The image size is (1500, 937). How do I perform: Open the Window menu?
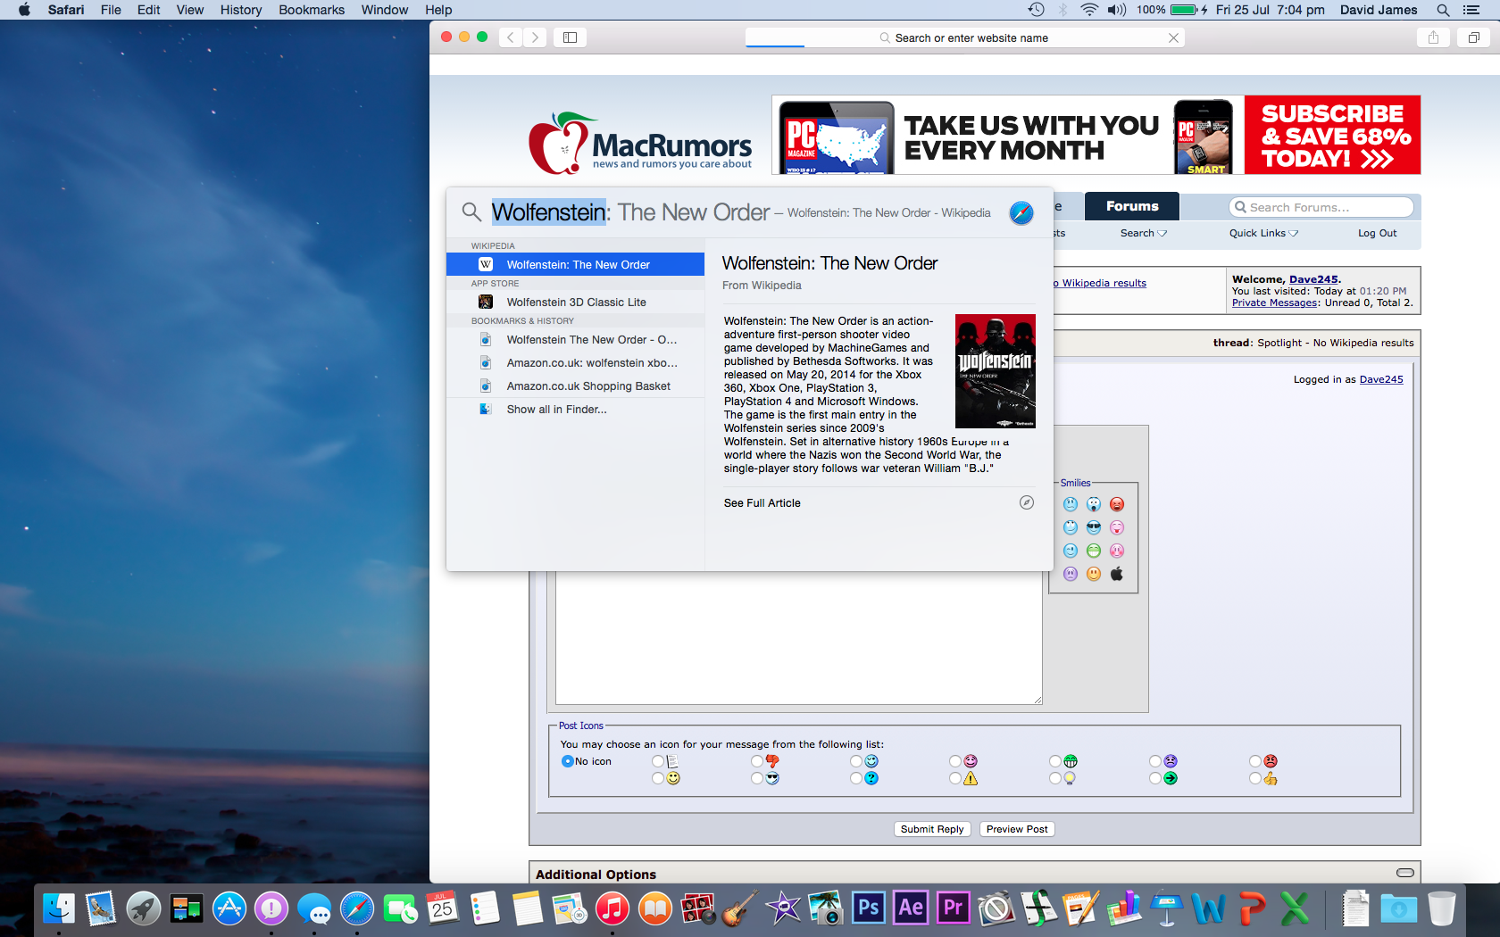tap(385, 10)
